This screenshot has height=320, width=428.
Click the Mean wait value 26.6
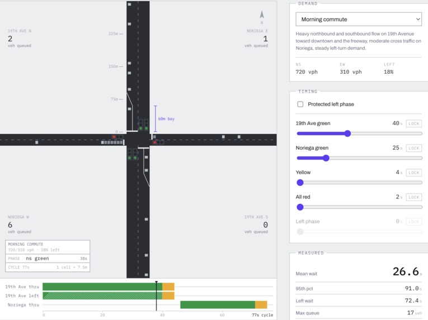[x=406, y=271]
